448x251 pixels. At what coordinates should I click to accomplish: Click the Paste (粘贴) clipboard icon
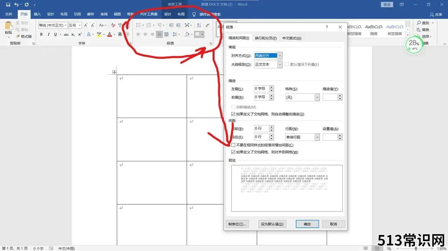tap(8, 25)
